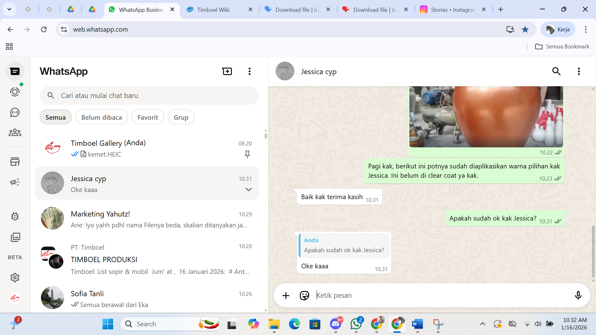Image resolution: width=596 pixels, height=335 pixels.
Task: Open the Communities icon in the sidebar
Action: coord(15,133)
